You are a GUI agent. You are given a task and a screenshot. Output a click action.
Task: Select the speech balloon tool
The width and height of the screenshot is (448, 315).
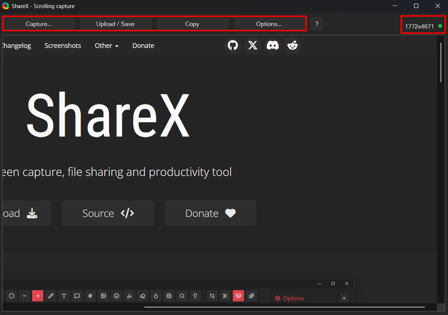click(x=77, y=296)
